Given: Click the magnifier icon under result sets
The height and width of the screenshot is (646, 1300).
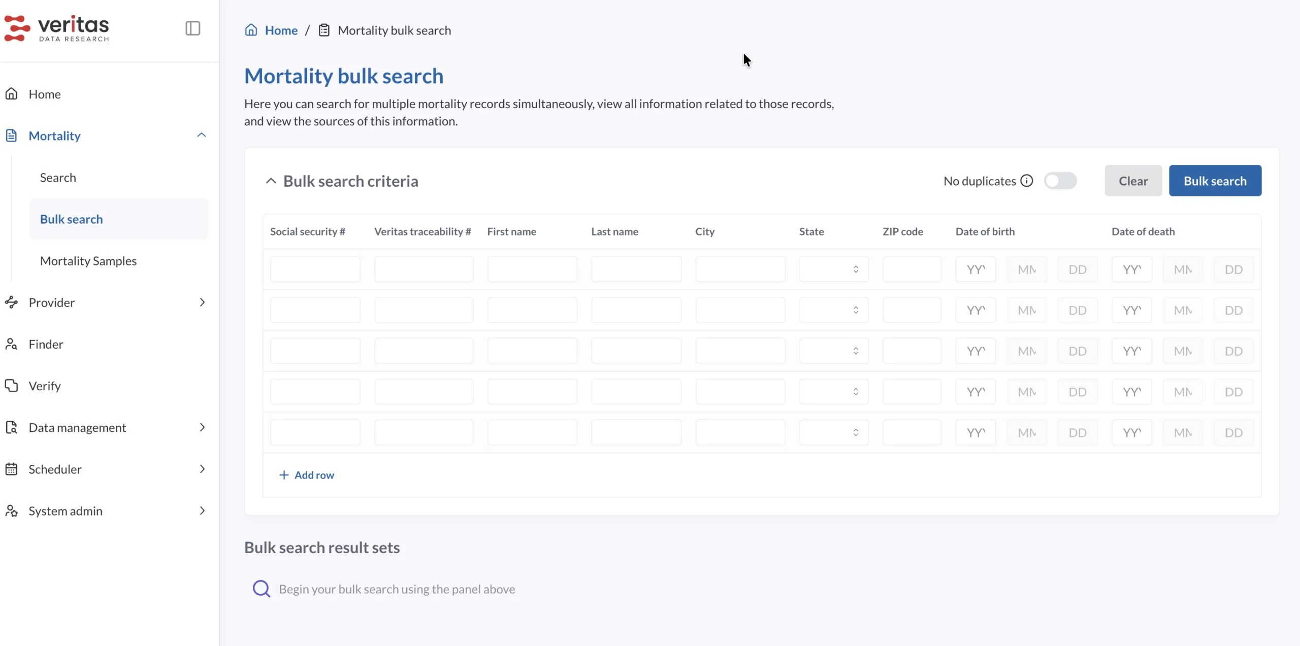Looking at the screenshot, I should (262, 589).
